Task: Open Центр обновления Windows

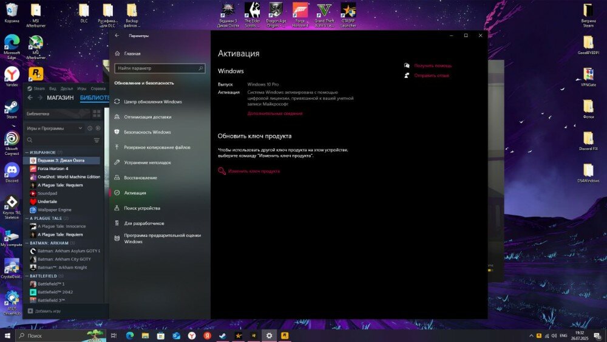Action: [x=152, y=101]
